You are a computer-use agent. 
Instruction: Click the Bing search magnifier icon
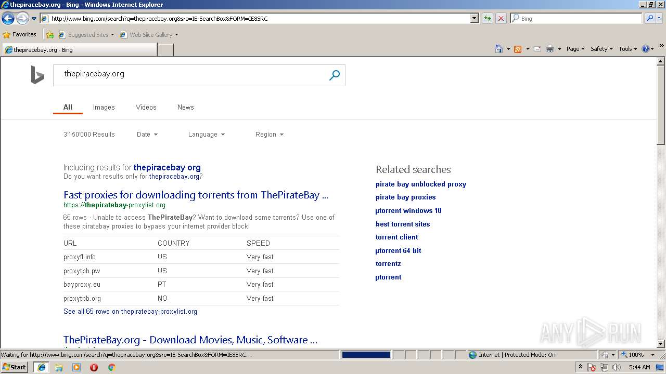point(335,75)
